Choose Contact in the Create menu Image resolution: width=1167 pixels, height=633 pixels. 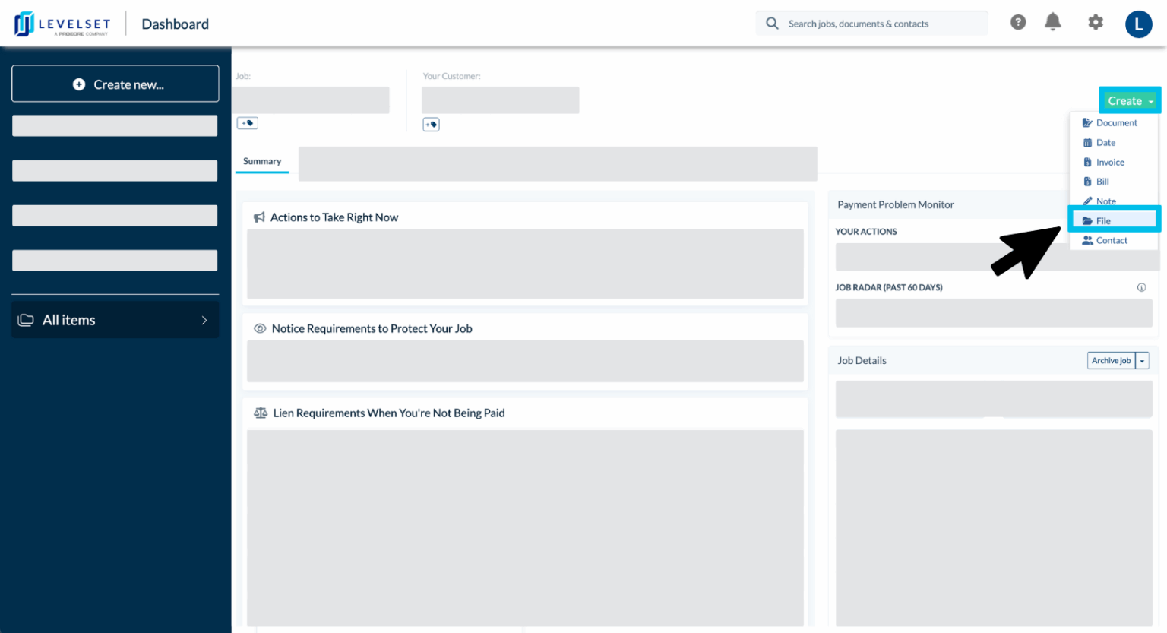point(1114,240)
